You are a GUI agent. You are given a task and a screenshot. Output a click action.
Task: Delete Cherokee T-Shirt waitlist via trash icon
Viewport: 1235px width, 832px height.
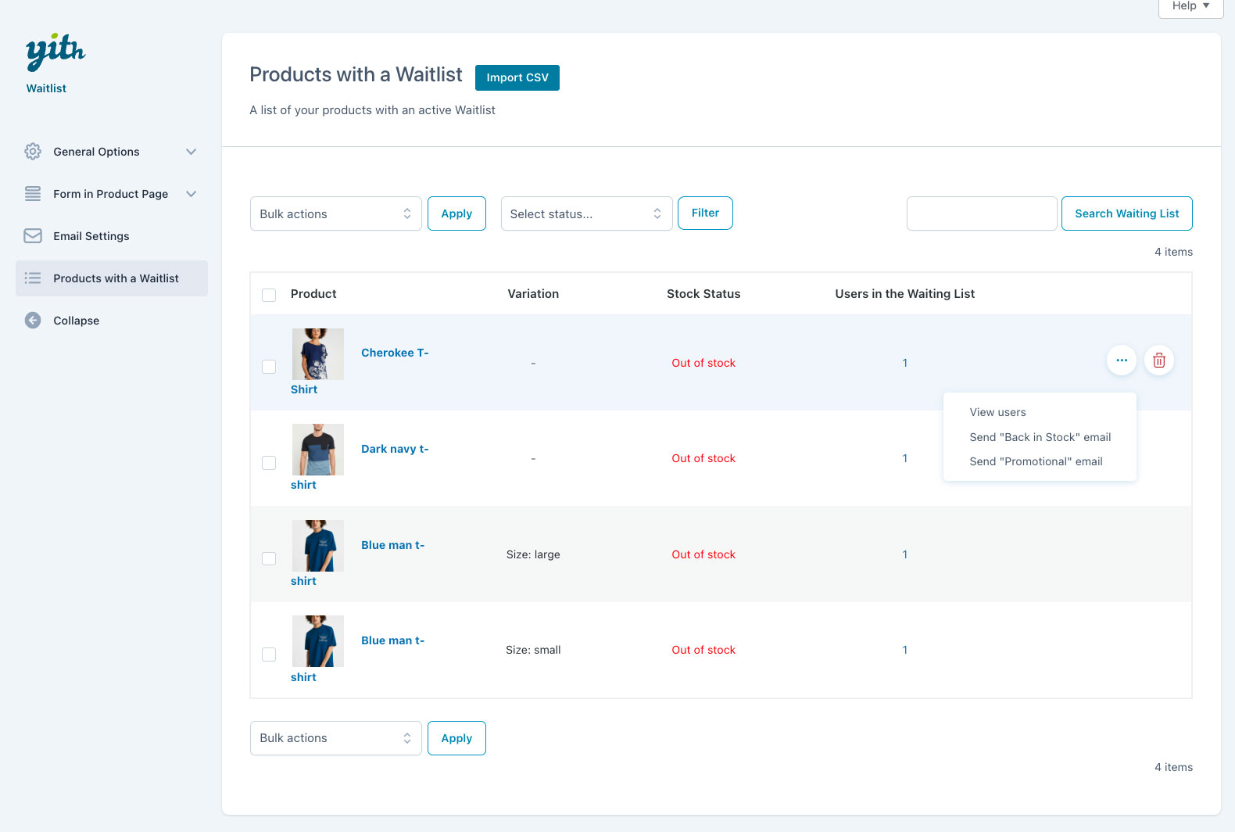1158,360
